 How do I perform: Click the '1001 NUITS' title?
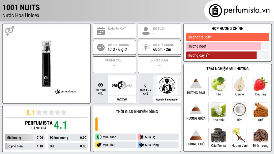coord(21,7)
